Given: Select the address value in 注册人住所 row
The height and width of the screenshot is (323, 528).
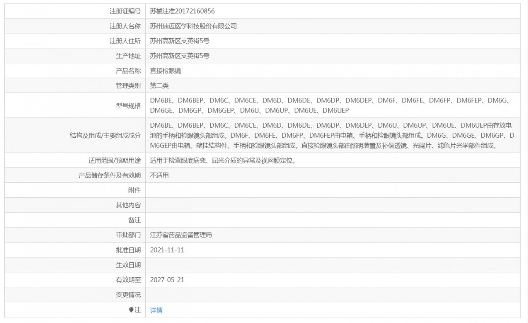Looking at the screenshot, I should (180, 41).
